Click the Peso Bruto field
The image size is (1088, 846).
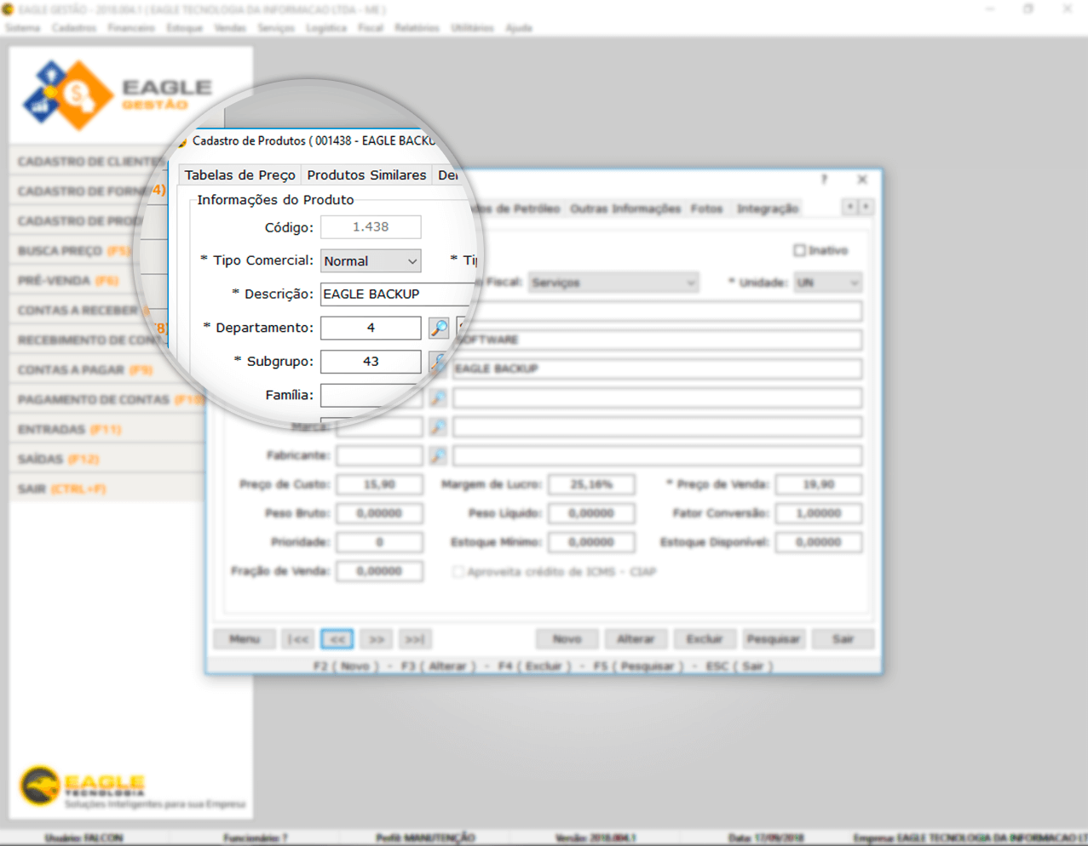tap(379, 513)
